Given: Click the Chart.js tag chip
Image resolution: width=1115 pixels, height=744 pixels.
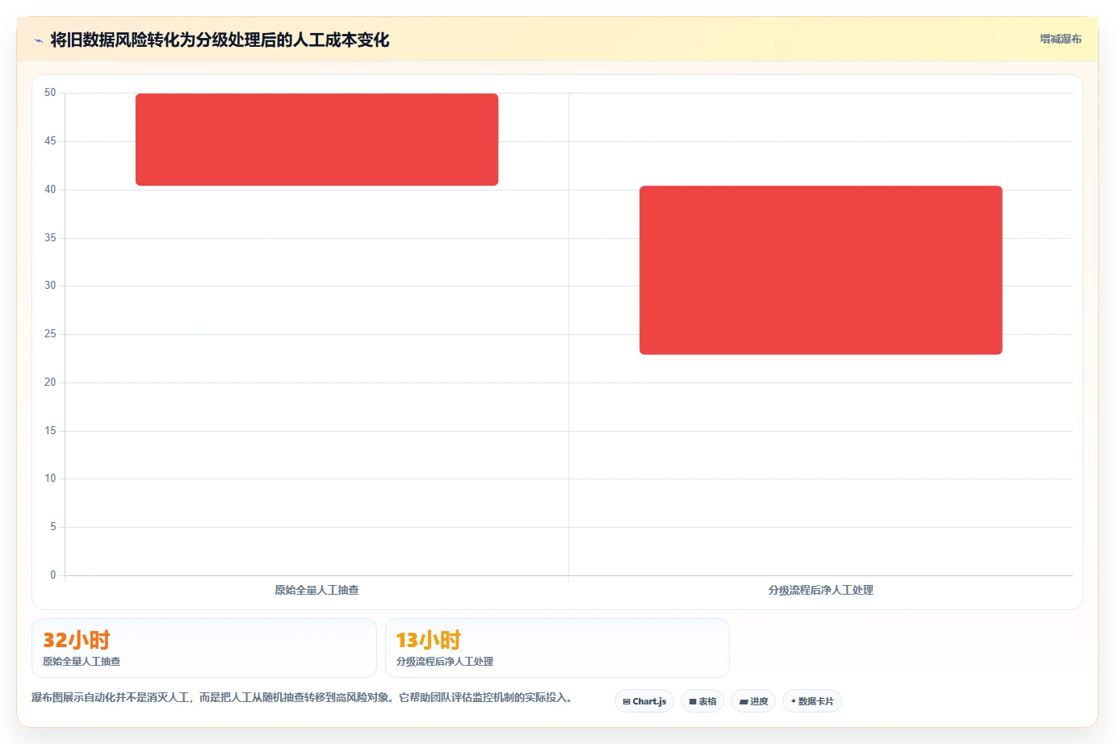Looking at the screenshot, I should pyautogui.click(x=644, y=701).
